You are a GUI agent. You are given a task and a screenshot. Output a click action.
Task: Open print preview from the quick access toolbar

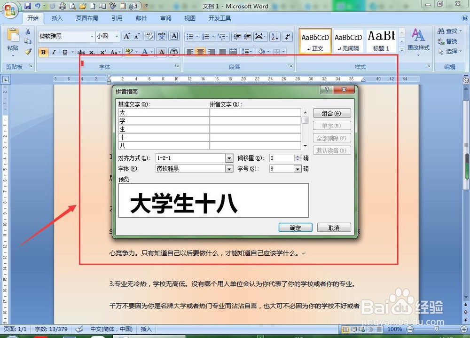click(72, 6)
